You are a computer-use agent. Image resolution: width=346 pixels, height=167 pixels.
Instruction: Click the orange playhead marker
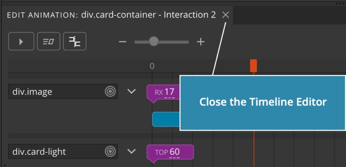pos(253,66)
